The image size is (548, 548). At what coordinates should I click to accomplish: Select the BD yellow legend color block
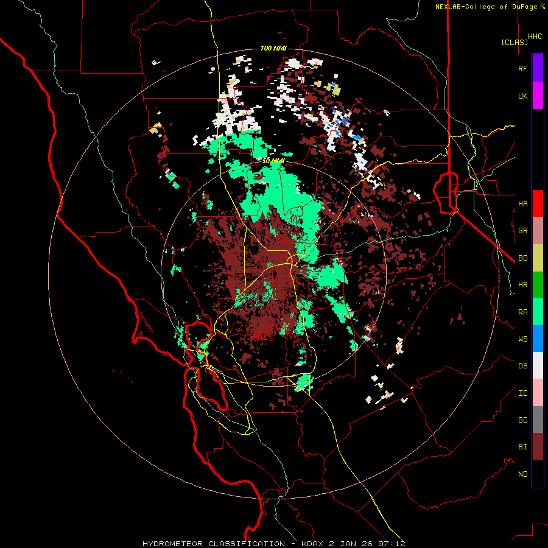(x=538, y=258)
